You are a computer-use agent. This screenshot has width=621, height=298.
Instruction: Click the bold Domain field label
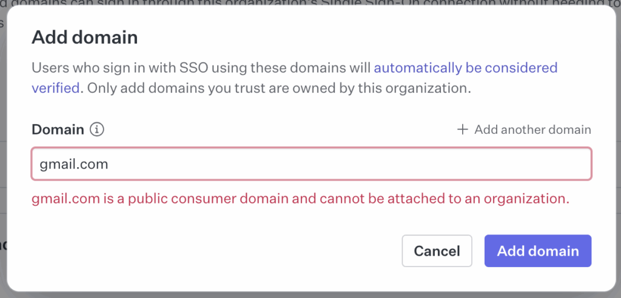tap(58, 130)
